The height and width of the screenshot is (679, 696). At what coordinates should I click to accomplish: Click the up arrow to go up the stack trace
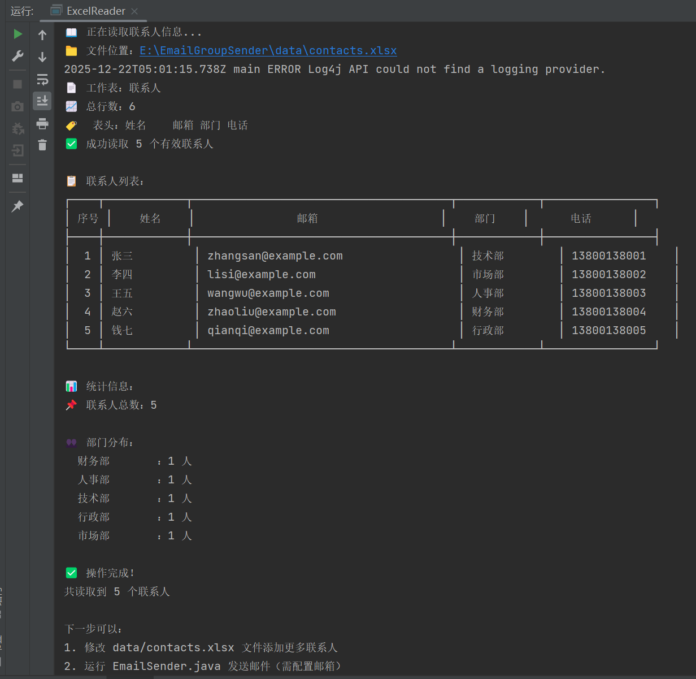point(42,35)
